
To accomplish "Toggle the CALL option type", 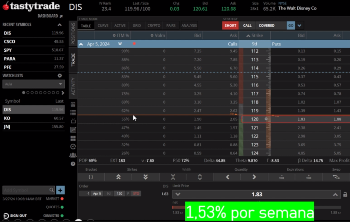I will pyautogui.click(x=247, y=25).
